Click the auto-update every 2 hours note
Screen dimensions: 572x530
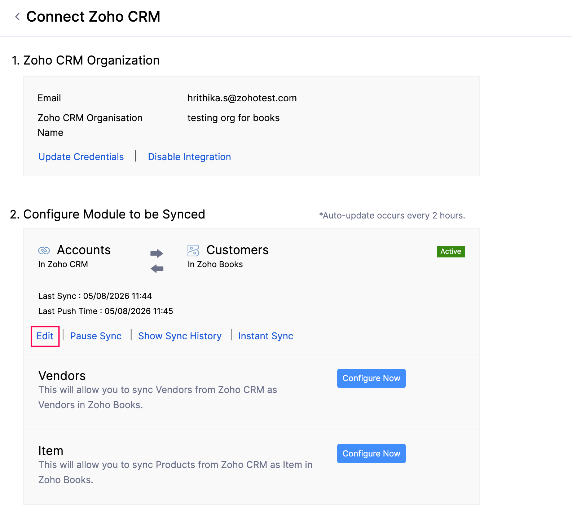coord(392,216)
